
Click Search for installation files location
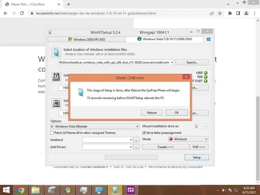point(192,62)
